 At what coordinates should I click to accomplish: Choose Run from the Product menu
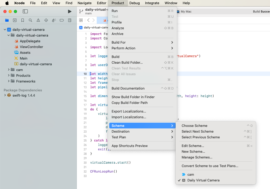coord(142,11)
